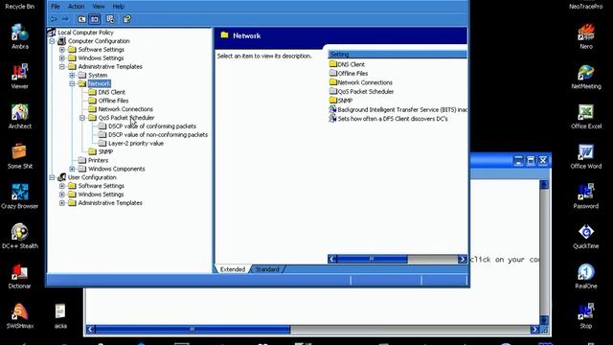Select Network Connections in the tree
Screen dimensions: 613x345
coord(125,109)
